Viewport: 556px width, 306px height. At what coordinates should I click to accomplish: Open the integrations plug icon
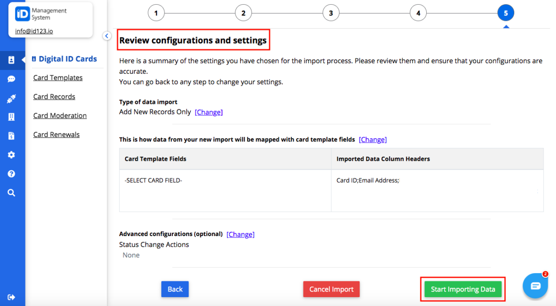click(x=13, y=98)
